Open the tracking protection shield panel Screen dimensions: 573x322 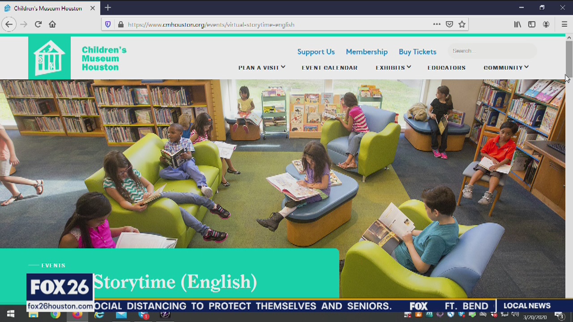[108, 25]
